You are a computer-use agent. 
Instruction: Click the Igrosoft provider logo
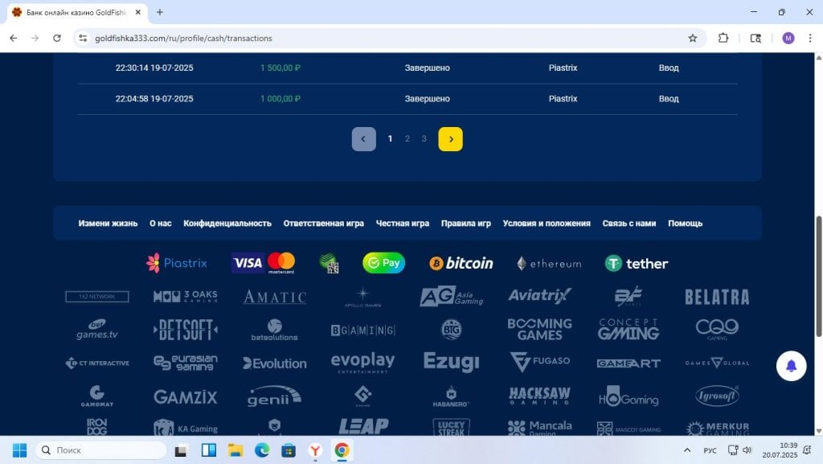717,396
